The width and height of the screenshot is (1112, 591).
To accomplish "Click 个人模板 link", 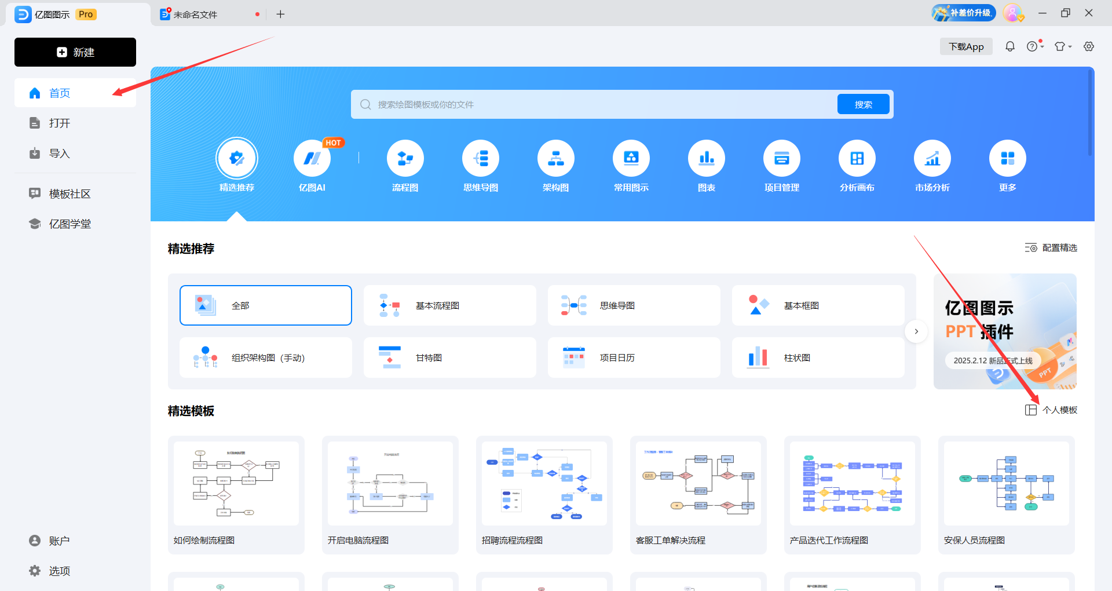I will (x=1051, y=410).
